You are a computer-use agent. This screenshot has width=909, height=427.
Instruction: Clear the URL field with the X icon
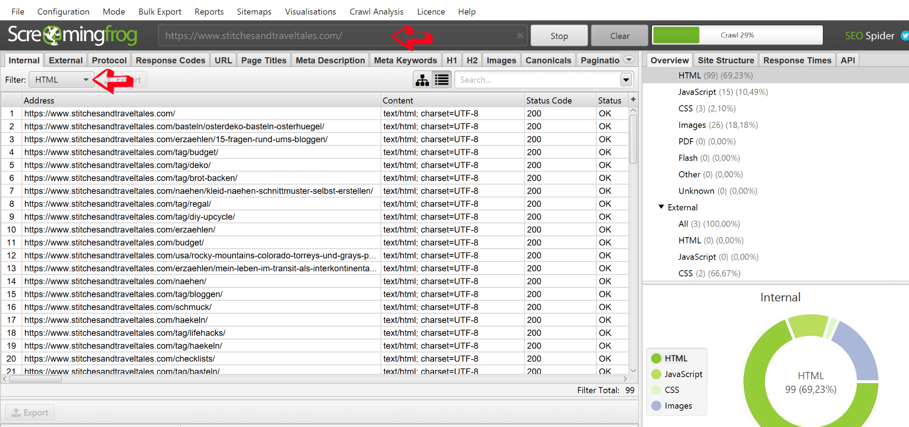pos(520,35)
